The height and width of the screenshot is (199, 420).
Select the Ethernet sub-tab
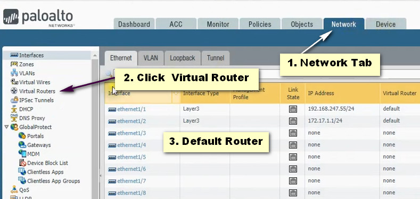121,58
